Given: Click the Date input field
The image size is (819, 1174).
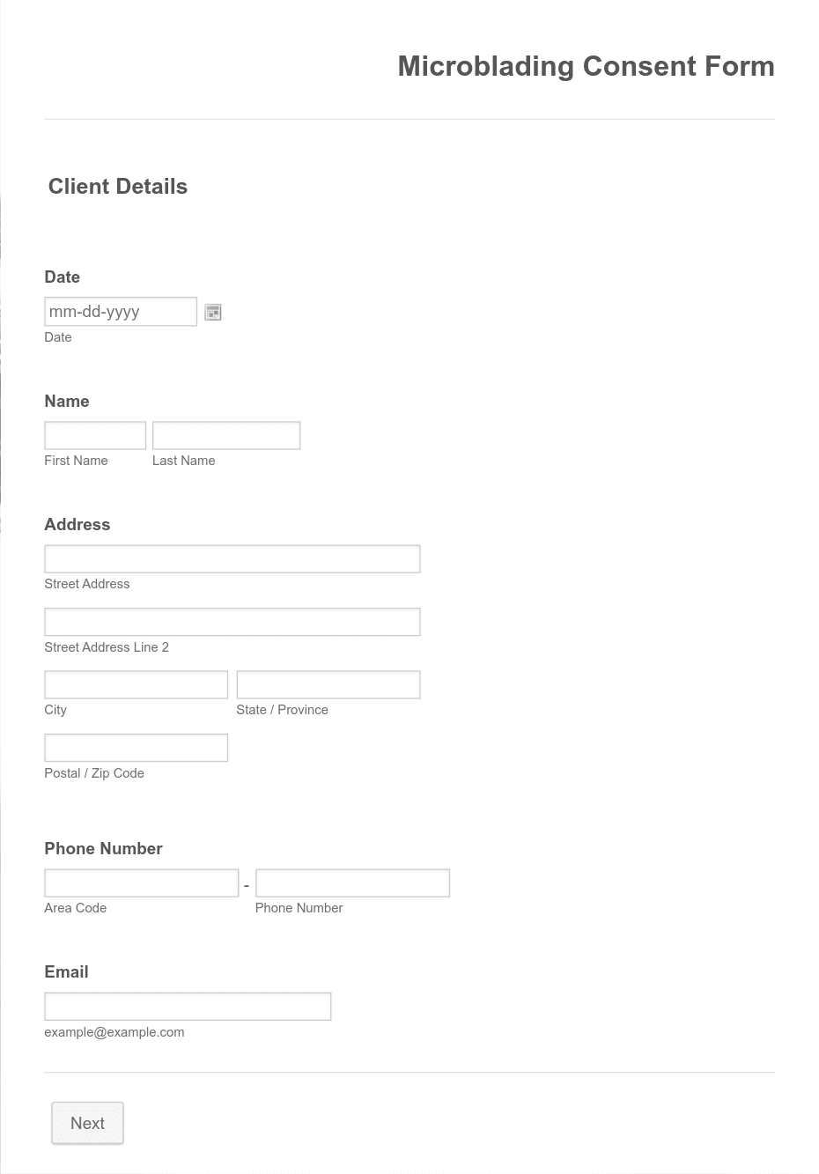Looking at the screenshot, I should pos(121,312).
